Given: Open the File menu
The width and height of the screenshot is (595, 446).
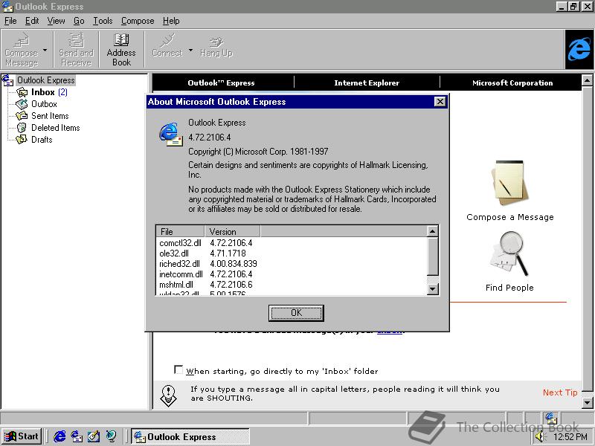Looking at the screenshot, I should tap(10, 21).
